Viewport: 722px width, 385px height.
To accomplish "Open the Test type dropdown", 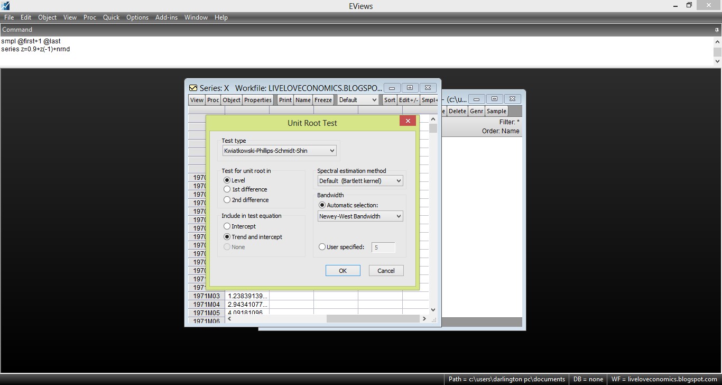I will (x=279, y=151).
